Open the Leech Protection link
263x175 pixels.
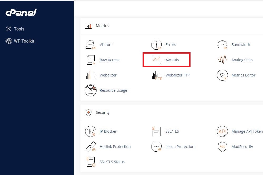(180, 147)
